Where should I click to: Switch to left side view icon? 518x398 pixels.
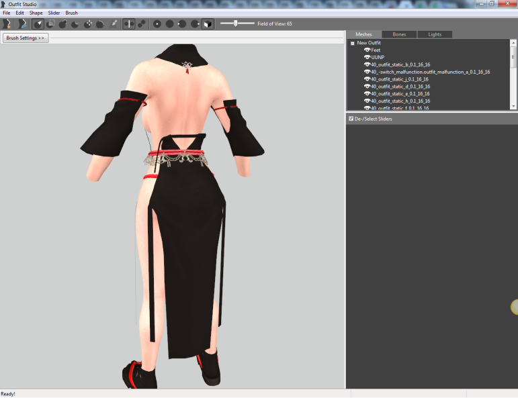pyautogui.click(x=182, y=23)
